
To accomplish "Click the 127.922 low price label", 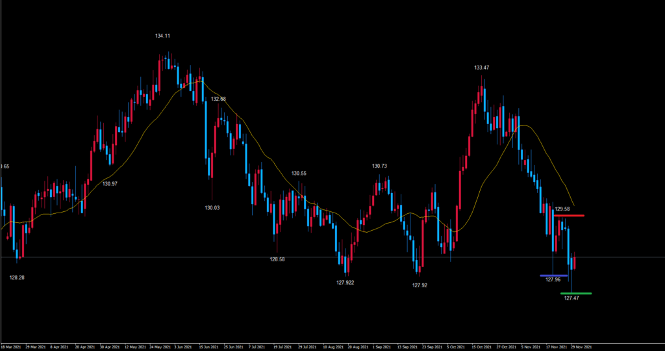I will click(x=345, y=282).
